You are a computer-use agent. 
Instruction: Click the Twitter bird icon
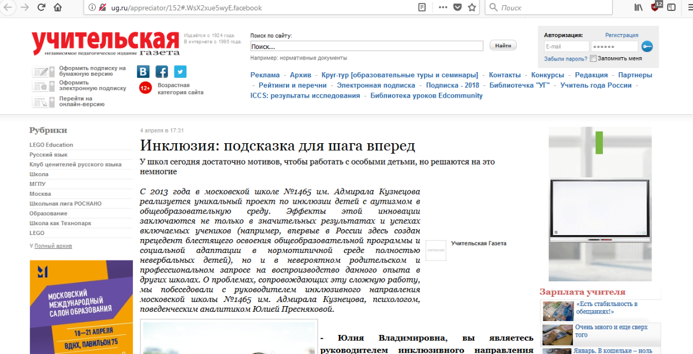point(180,72)
